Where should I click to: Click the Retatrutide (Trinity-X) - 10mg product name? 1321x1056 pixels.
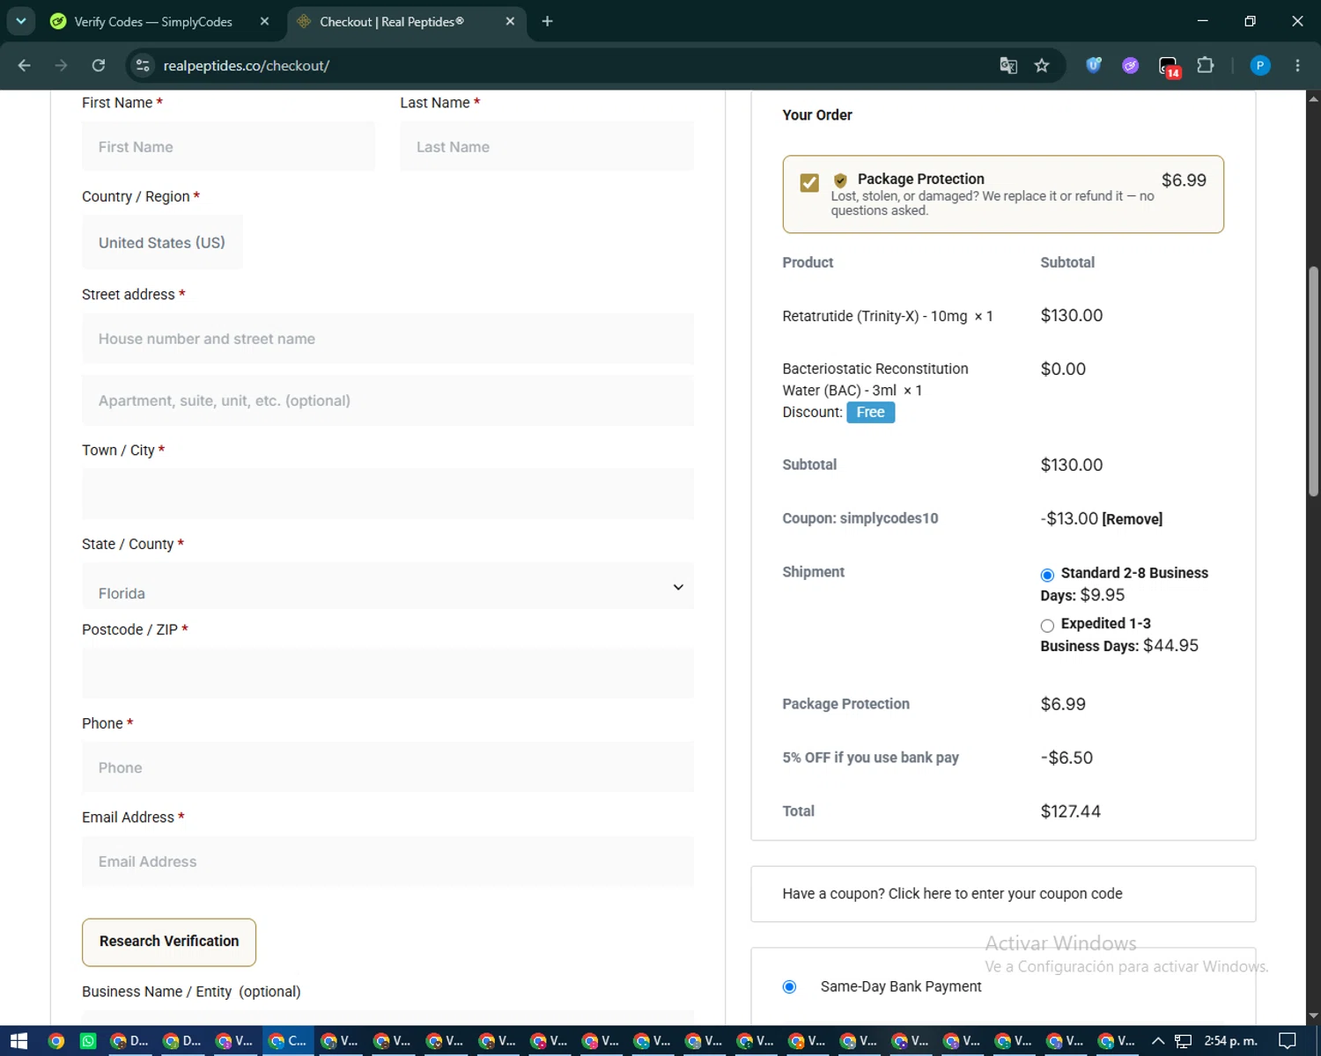click(x=875, y=316)
